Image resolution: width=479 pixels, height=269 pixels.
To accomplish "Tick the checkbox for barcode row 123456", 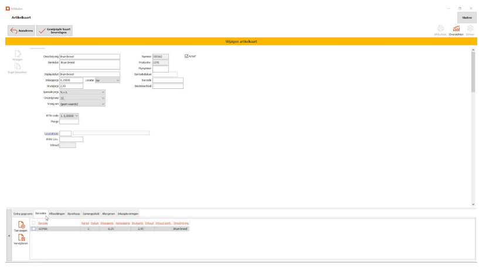I will [x=33, y=229].
